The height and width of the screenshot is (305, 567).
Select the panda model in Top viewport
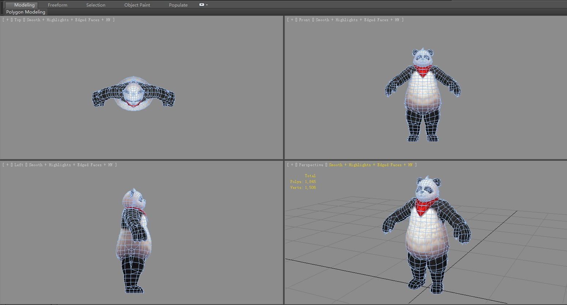[x=133, y=94]
